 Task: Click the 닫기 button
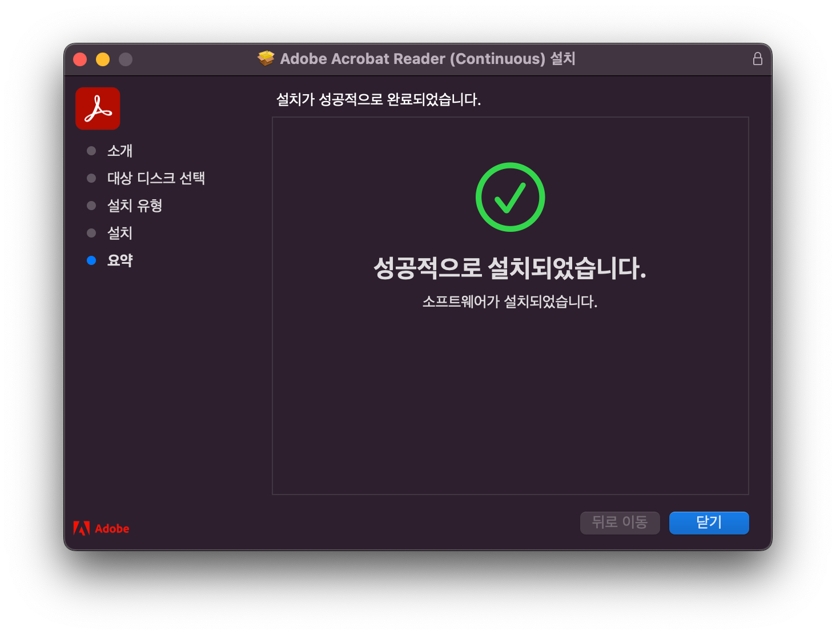[x=709, y=523]
